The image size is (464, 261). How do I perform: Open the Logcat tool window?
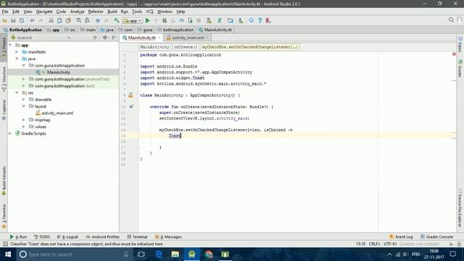(67, 237)
